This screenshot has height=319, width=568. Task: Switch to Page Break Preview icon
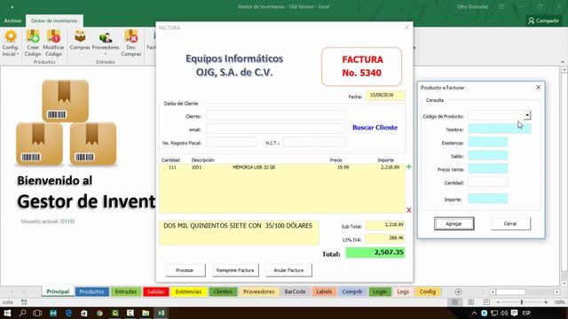coord(486,302)
